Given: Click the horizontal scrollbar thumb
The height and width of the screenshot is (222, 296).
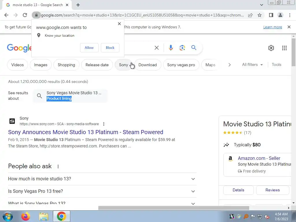Looking at the screenshot, I should click(173, 208).
